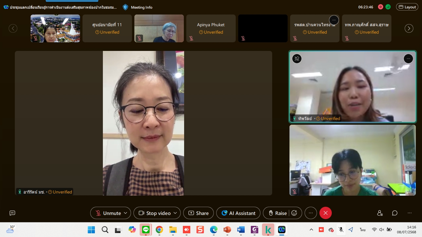Click the red leave meeting button

click(x=325, y=213)
